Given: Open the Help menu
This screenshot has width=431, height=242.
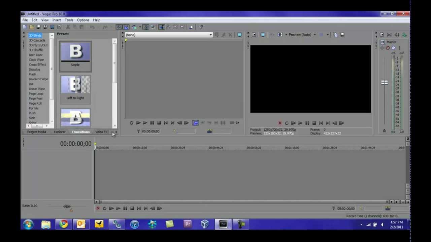Looking at the screenshot, I should pyautogui.click(x=97, y=20).
